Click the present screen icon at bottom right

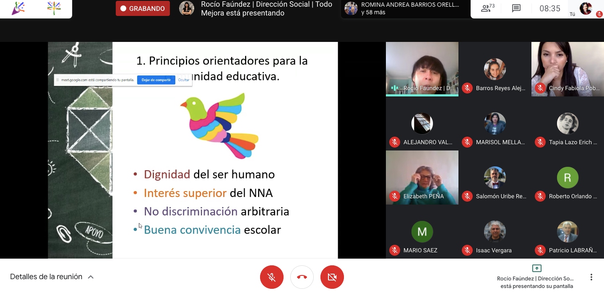click(536, 269)
